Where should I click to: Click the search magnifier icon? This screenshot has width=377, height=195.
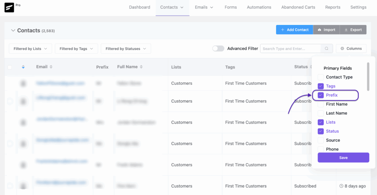[326, 49]
